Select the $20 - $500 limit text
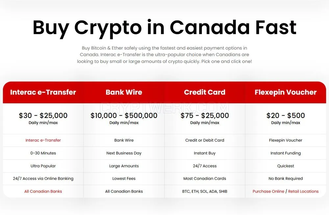This screenshot has height=215, width=329. [x=286, y=115]
